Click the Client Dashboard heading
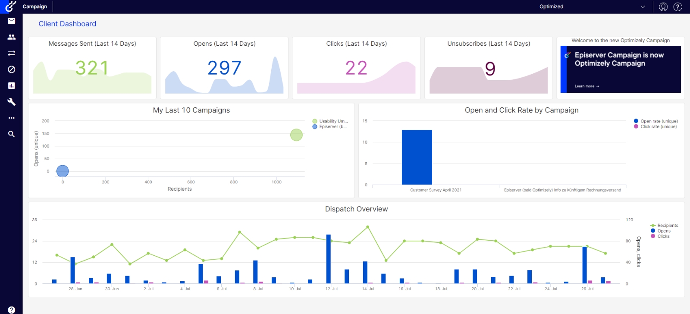 (67, 24)
